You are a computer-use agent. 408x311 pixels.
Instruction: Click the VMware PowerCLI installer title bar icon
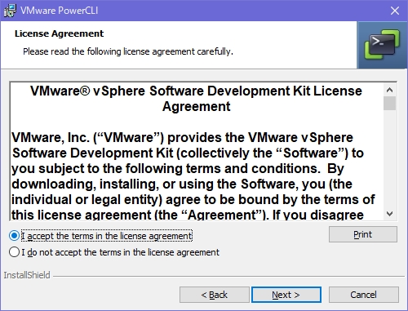pyautogui.click(x=10, y=11)
